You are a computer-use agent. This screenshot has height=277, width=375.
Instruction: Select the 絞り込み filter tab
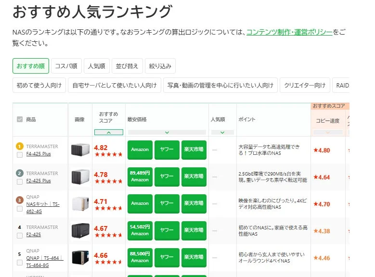coord(160,66)
